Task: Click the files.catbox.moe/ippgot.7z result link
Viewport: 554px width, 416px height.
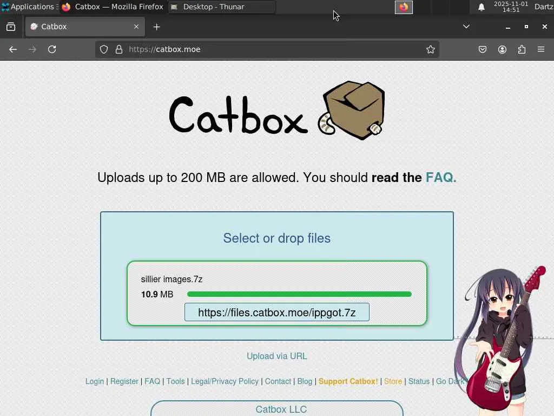Action: click(x=276, y=313)
